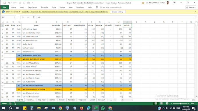Open the Help ribbon tab
The height and width of the screenshot is (111, 198).
tap(90, 7)
